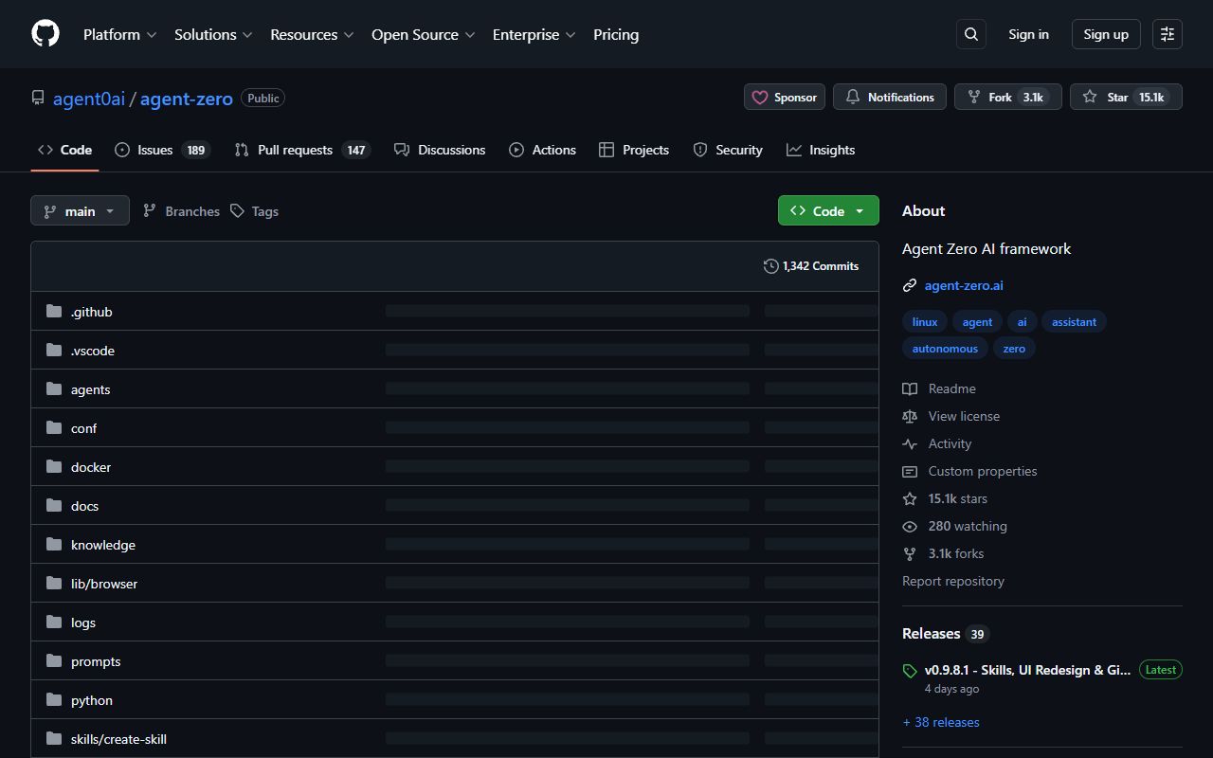The height and width of the screenshot is (758, 1213).
Task: Open the green Code dropdown
Action: pyautogui.click(x=827, y=210)
